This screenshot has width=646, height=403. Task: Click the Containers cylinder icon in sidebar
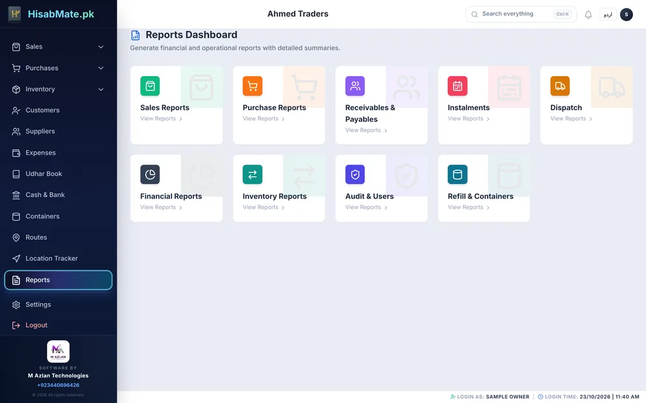coord(16,217)
